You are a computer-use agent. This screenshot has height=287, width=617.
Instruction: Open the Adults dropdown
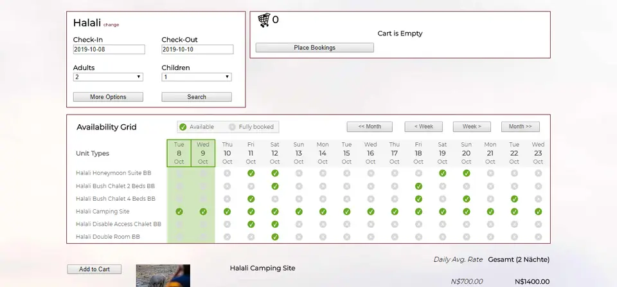[x=108, y=77]
